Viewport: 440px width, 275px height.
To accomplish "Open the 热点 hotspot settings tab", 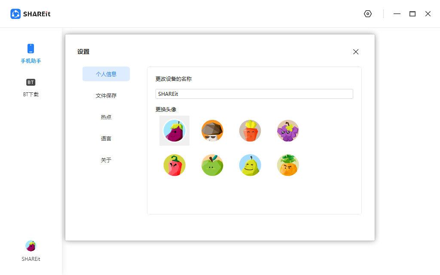I will [106, 117].
